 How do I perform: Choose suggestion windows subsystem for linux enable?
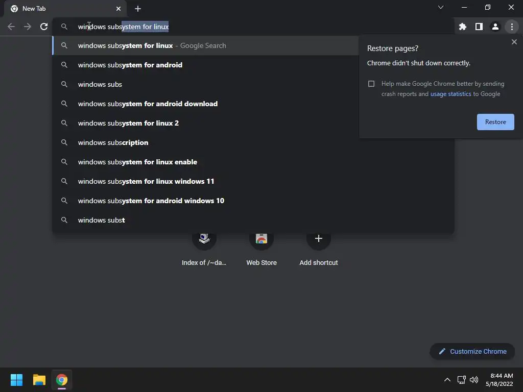[253, 162]
